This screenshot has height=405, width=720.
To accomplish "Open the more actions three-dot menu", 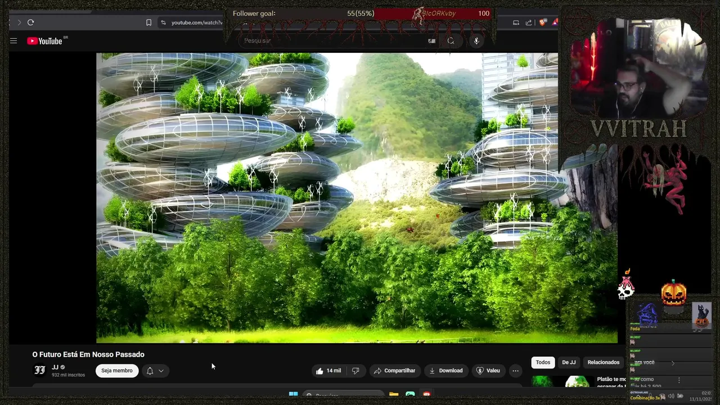I will tap(515, 371).
